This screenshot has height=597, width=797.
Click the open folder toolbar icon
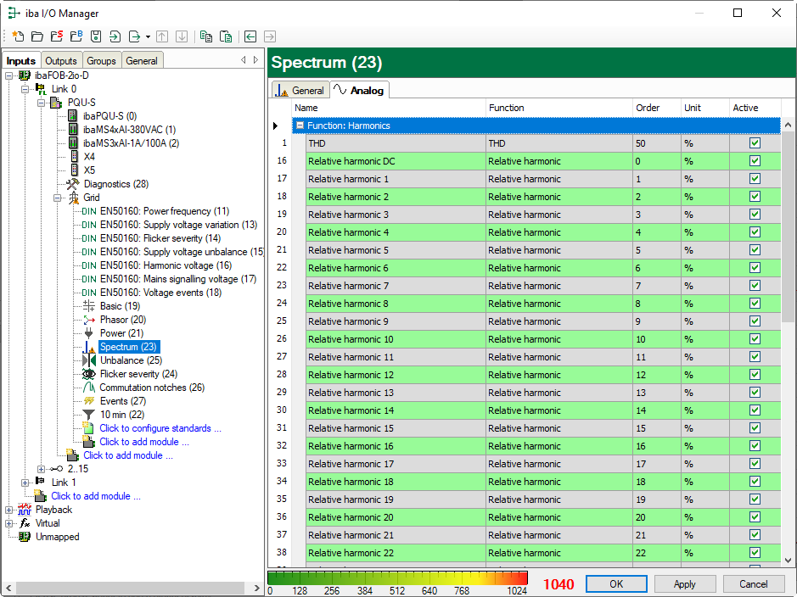[37, 36]
